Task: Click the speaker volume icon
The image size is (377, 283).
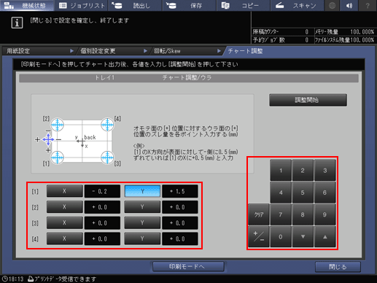Action: pyautogui.click(x=349, y=5)
